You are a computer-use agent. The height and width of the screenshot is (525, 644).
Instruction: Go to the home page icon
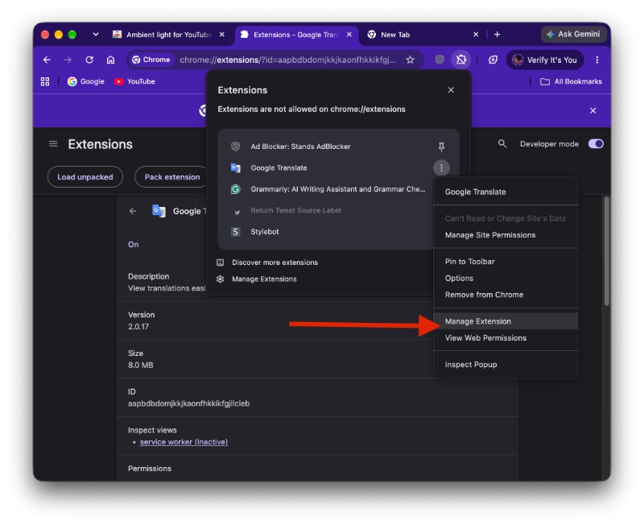[110, 60]
